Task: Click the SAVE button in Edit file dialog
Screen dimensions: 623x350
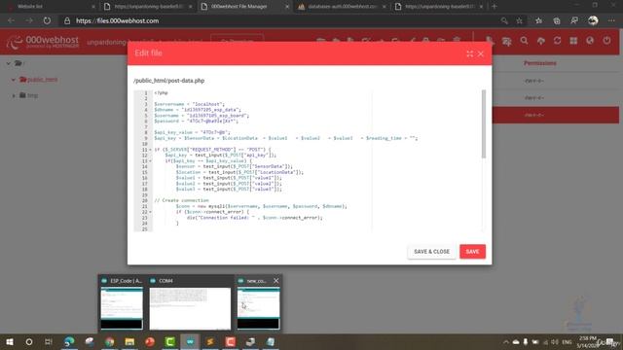Action: pyautogui.click(x=472, y=252)
